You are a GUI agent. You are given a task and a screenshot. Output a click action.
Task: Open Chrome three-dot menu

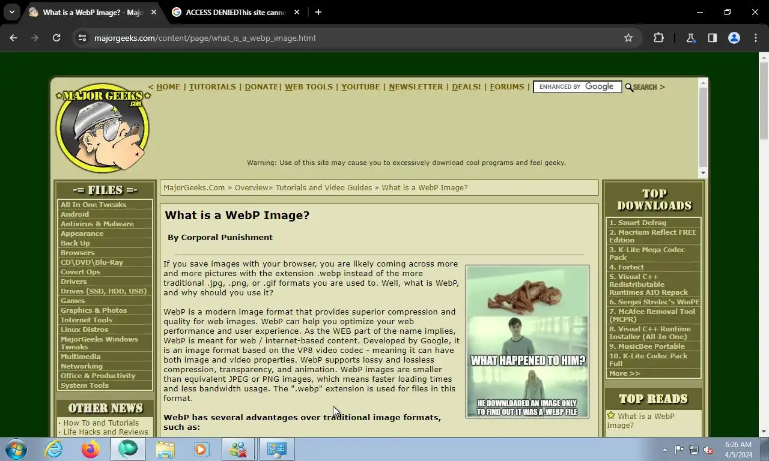(x=756, y=38)
